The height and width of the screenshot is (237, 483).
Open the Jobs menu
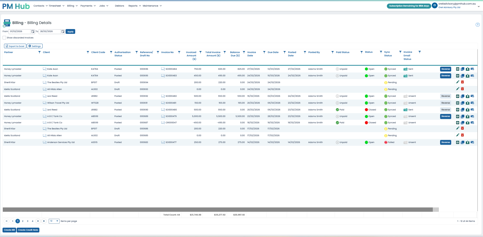(x=104, y=6)
